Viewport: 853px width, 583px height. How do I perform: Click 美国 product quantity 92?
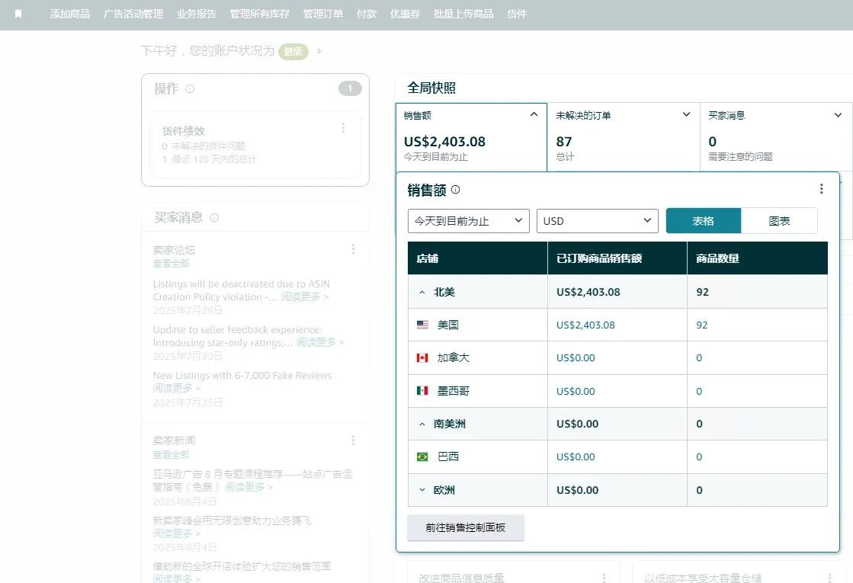(702, 325)
